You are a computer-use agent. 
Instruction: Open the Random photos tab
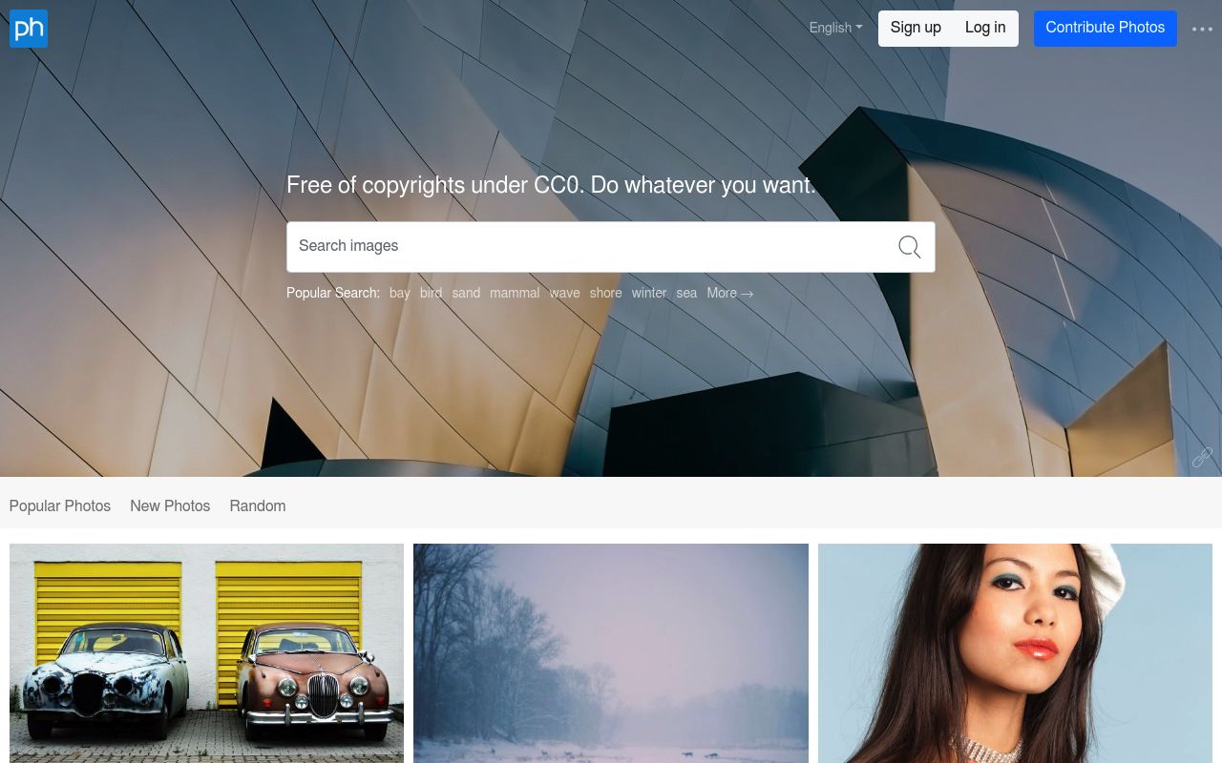click(x=258, y=505)
